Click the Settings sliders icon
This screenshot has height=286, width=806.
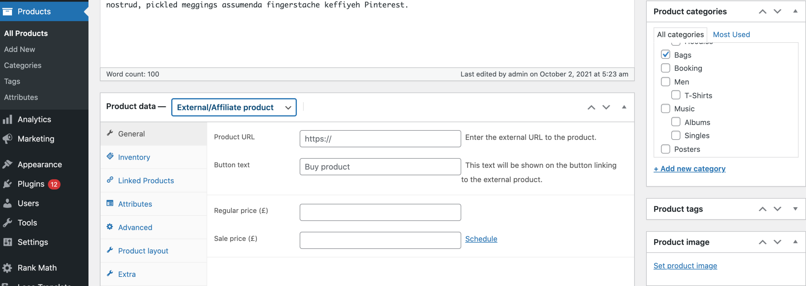tap(8, 242)
